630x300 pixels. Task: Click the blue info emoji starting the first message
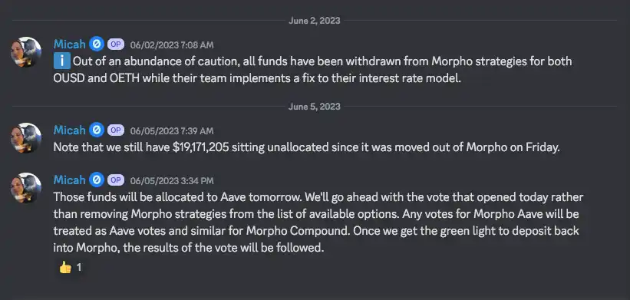point(62,61)
